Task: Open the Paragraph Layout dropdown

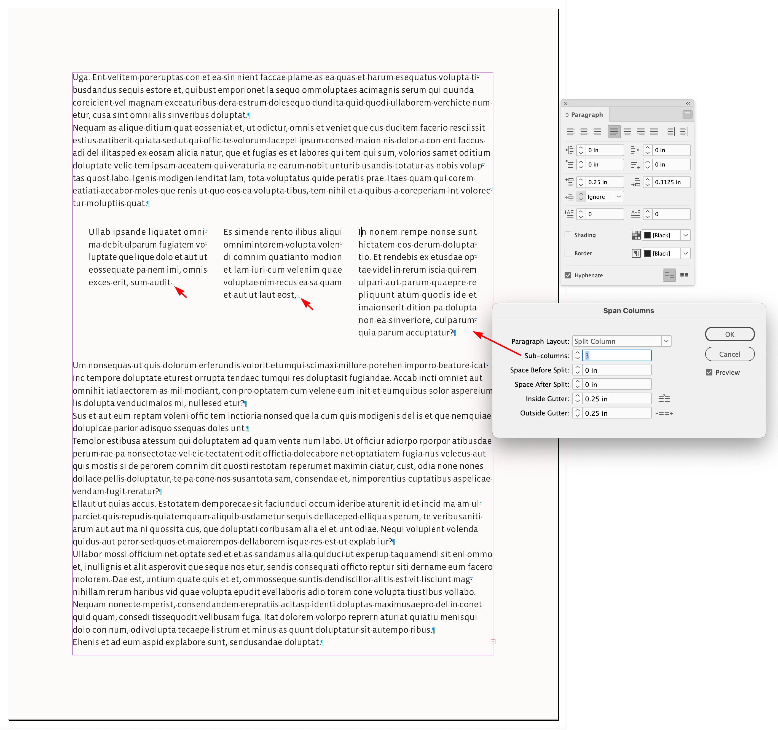Action: tap(666, 341)
